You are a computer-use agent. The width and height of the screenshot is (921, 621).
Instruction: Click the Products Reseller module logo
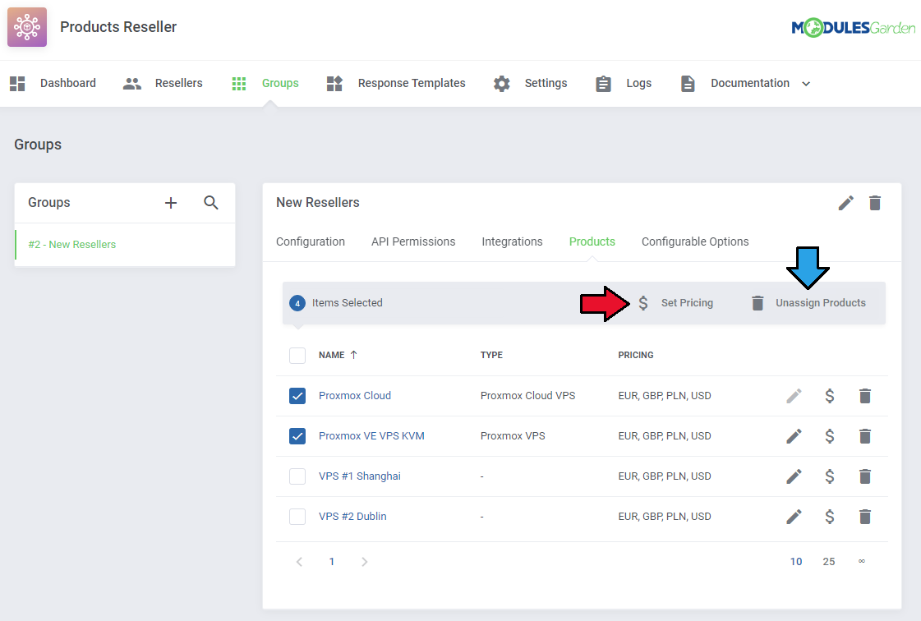tap(27, 27)
